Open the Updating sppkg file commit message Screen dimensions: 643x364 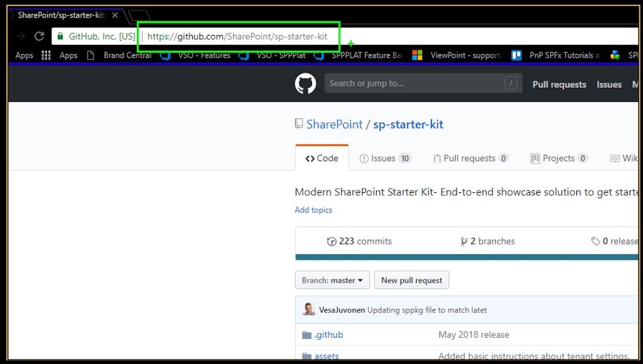tap(427, 310)
